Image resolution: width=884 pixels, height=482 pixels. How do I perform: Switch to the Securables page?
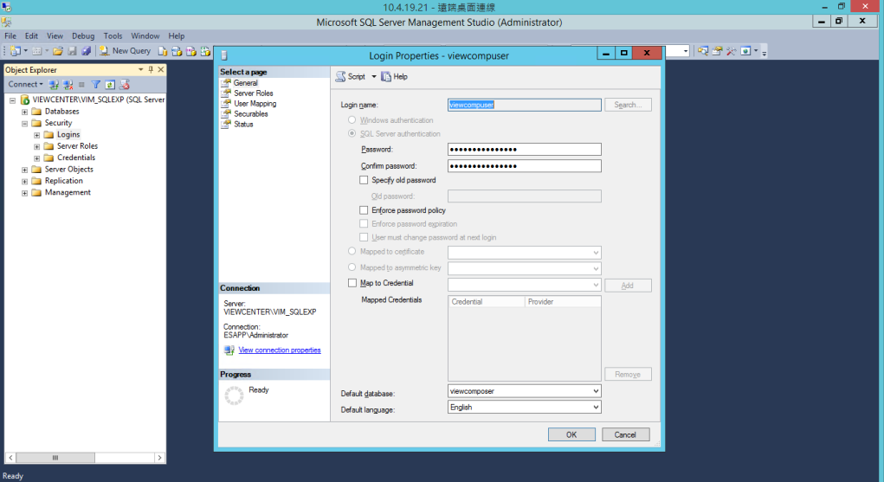point(251,114)
